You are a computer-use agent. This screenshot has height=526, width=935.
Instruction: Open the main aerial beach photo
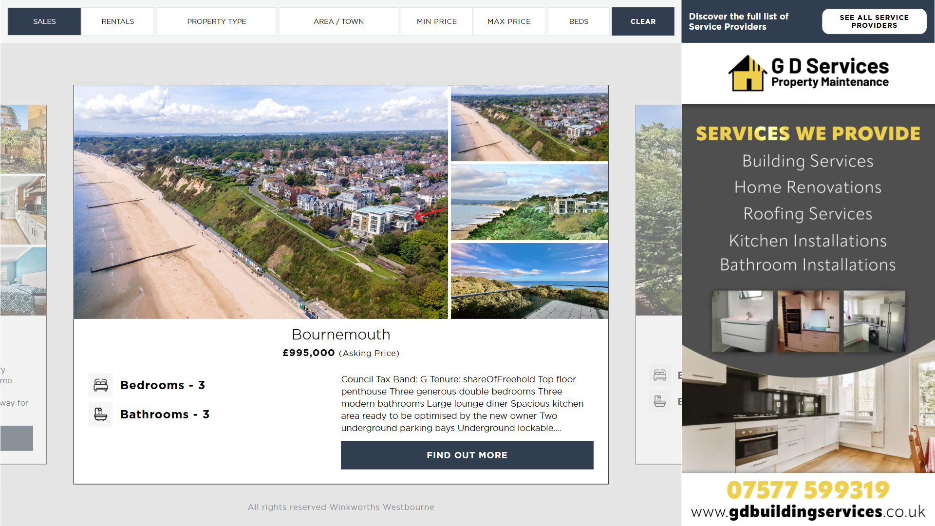(x=261, y=202)
